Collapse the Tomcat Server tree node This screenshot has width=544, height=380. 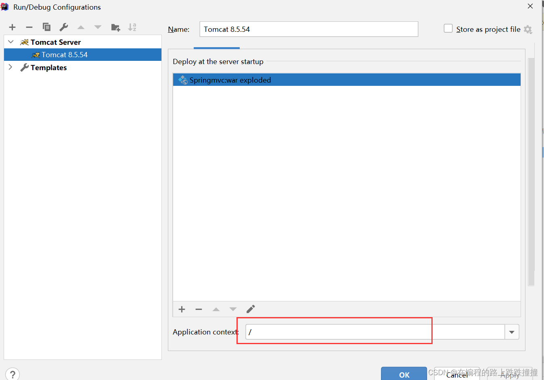point(11,42)
